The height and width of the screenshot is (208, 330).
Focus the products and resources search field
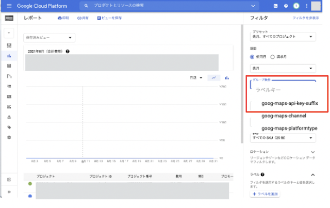click(169, 6)
